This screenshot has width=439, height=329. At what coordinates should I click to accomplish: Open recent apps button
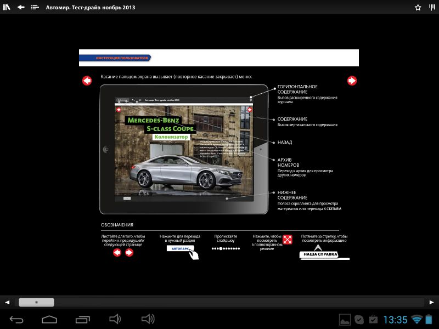coord(83,319)
